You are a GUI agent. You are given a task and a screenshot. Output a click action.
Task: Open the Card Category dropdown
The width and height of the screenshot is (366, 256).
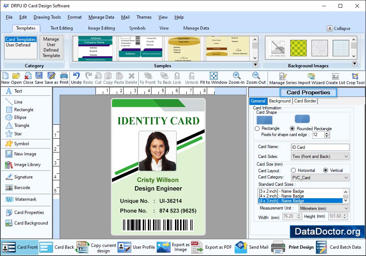click(320, 178)
